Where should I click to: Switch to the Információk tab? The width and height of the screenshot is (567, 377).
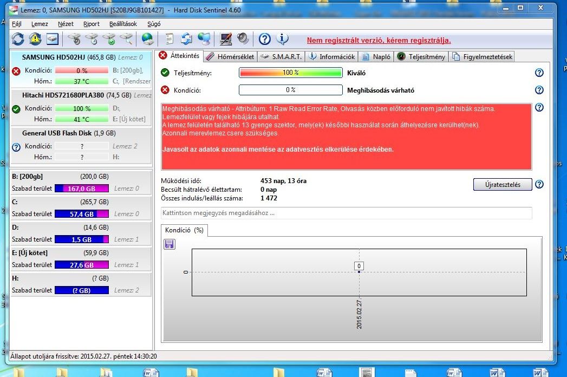coord(331,56)
